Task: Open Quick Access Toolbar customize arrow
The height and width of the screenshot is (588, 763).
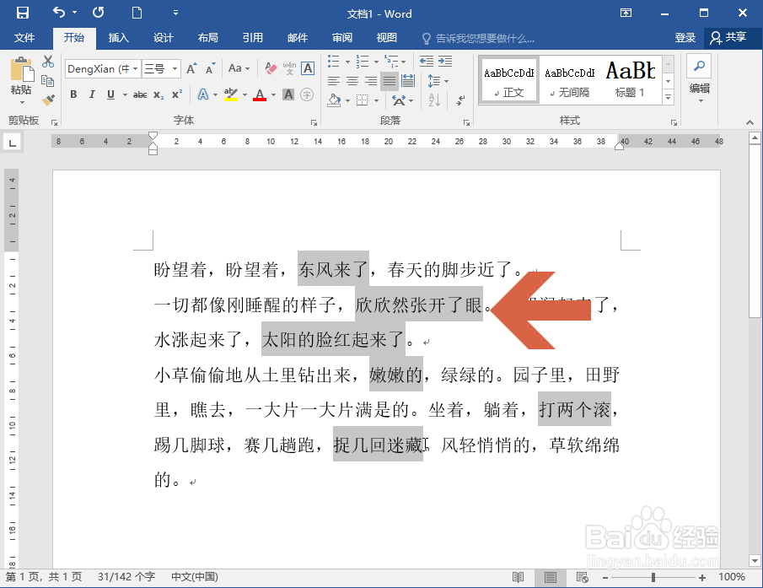Action: click(x=175, y=13)
